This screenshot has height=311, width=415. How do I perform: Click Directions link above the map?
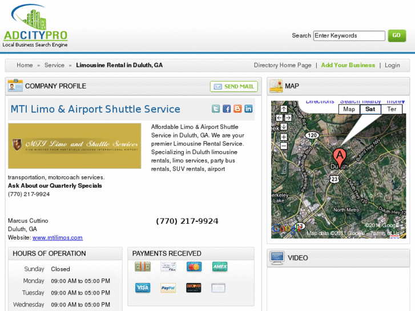click(320, 102)
